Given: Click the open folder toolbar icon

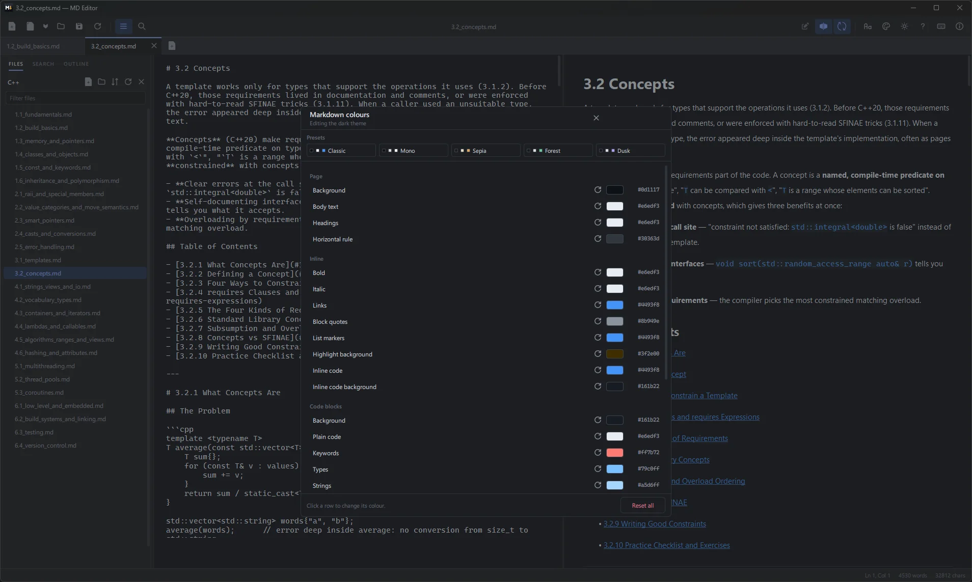Looking at the screenshot, I should click(x=61, y=26).
